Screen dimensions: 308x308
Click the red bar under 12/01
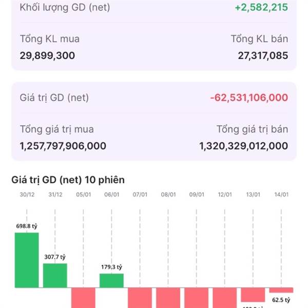click(224, 298)
